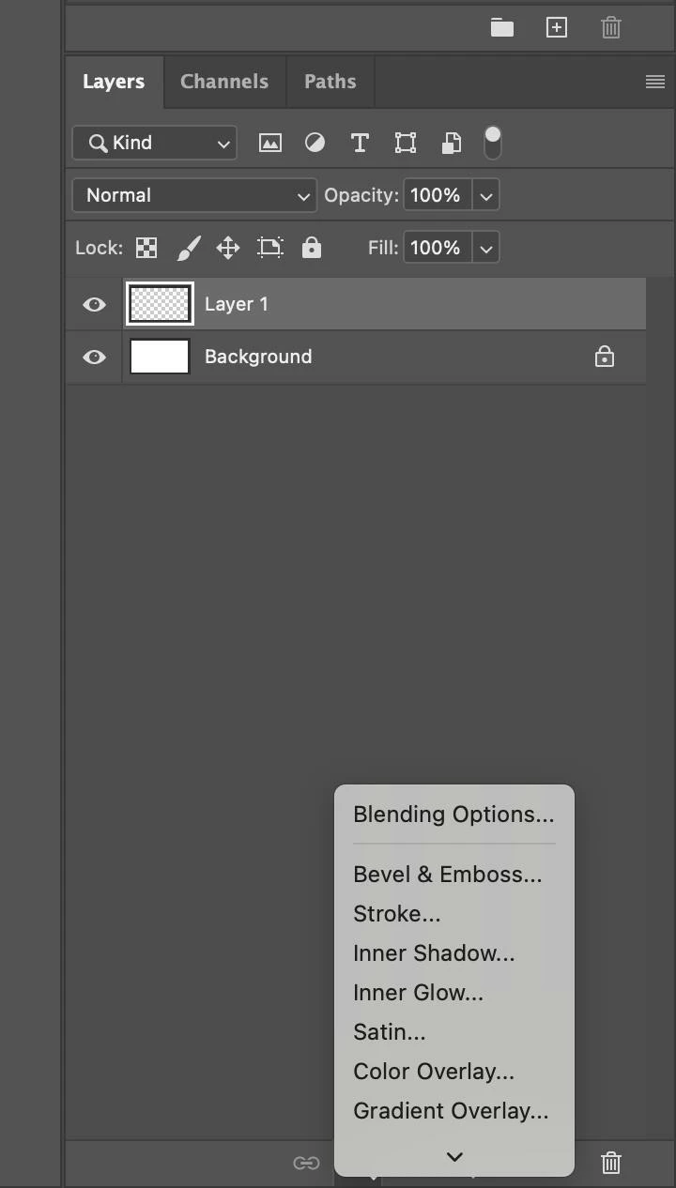
Task: Lock transparent pixels icon
Action: click(146, 248)
